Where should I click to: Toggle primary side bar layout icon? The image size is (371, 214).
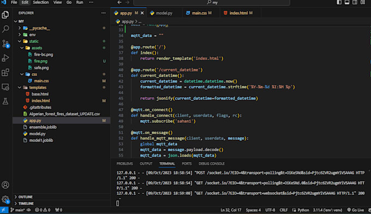click(339, 2)
